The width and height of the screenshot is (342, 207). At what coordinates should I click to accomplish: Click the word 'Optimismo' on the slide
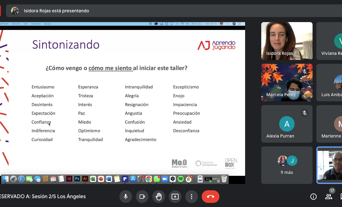click(x=89, y=131)
